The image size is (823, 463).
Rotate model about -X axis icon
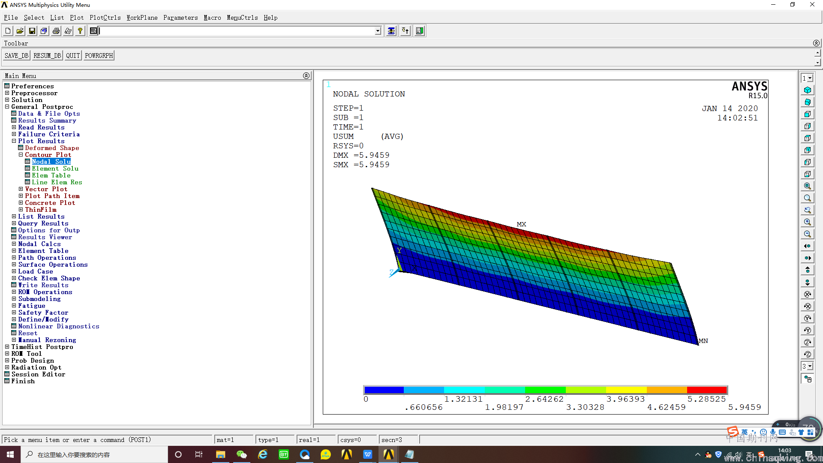coord(808,306)
